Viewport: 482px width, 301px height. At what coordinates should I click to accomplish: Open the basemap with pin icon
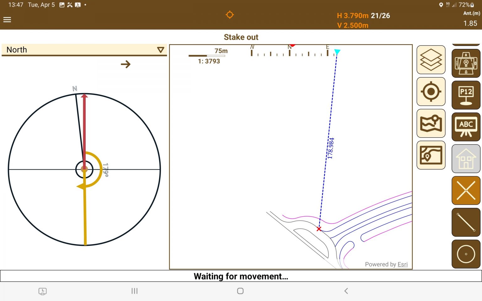click(431, 123)
